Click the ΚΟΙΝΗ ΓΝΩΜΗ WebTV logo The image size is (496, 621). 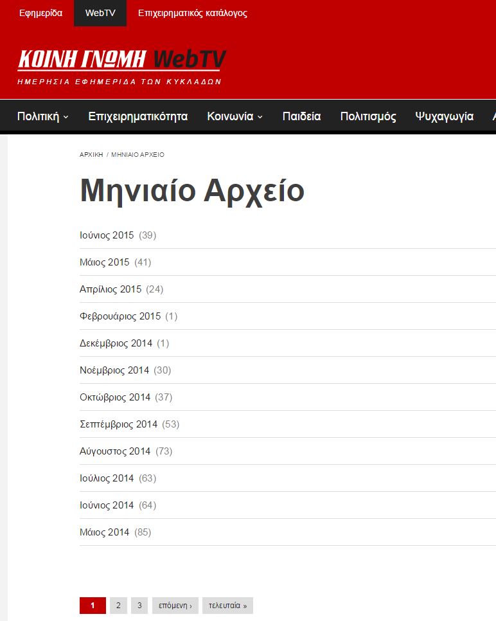point(121,66)
